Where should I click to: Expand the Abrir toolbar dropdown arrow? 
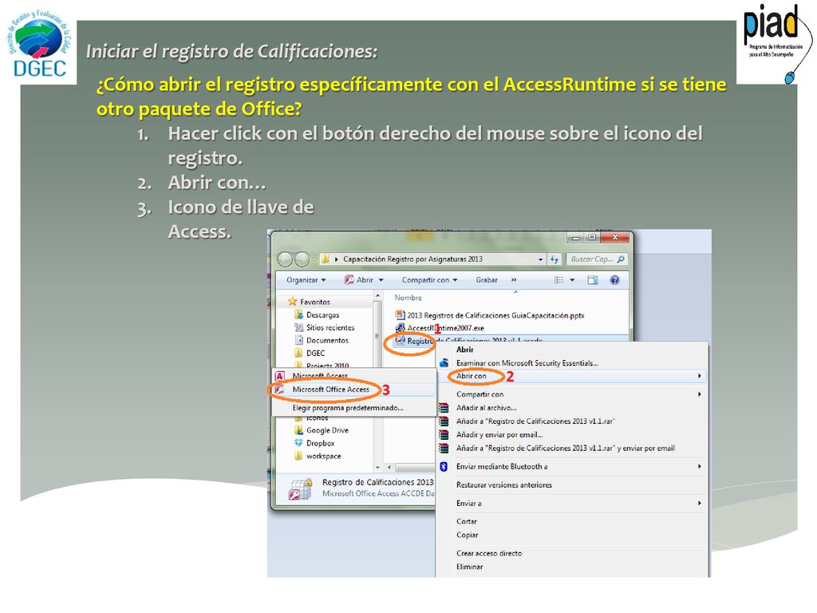tap(381, 280)
